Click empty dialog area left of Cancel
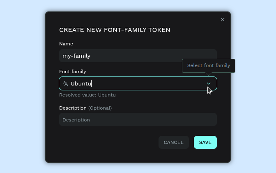This screenshot has height=173, width=276. click(107, 142)
